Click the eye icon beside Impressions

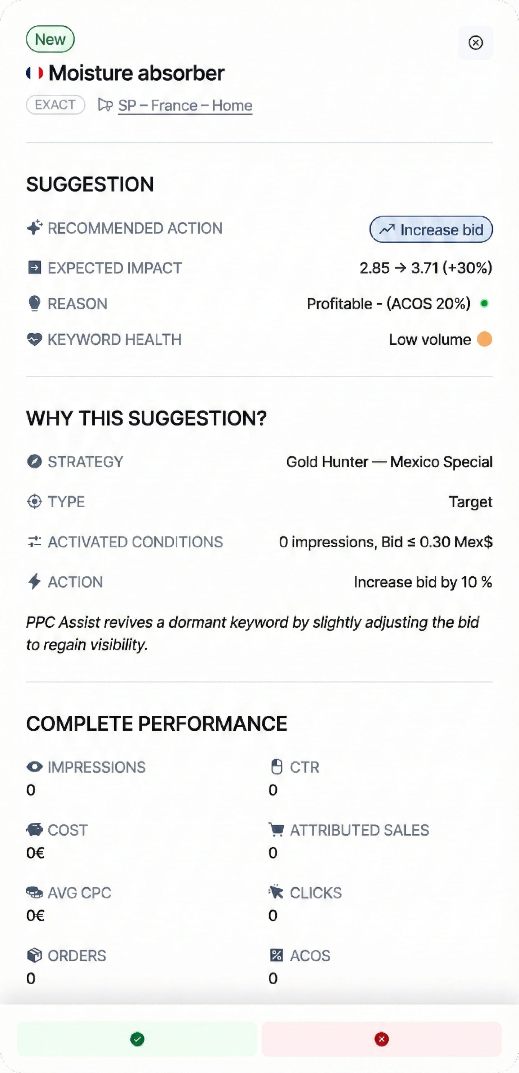pyautogui.click(x=35, y=767)
